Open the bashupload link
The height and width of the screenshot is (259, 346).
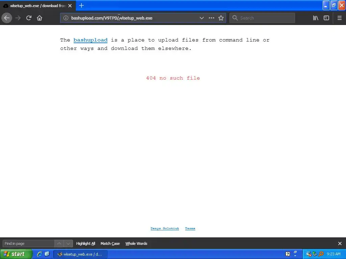point(91,40)
